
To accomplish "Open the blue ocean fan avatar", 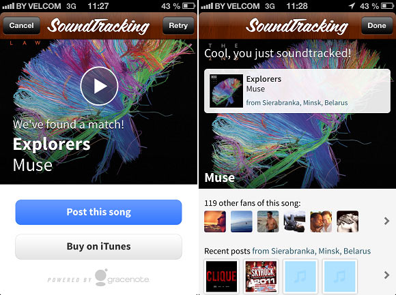I will (242, 221).
